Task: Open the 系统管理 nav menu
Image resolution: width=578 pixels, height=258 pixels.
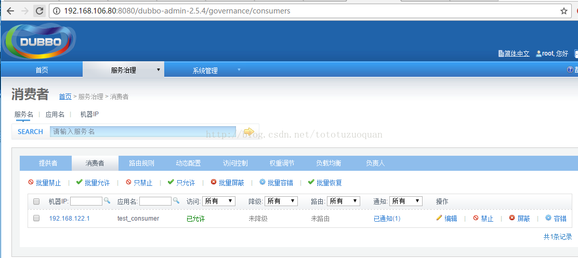Action: (x=205, y=70)
